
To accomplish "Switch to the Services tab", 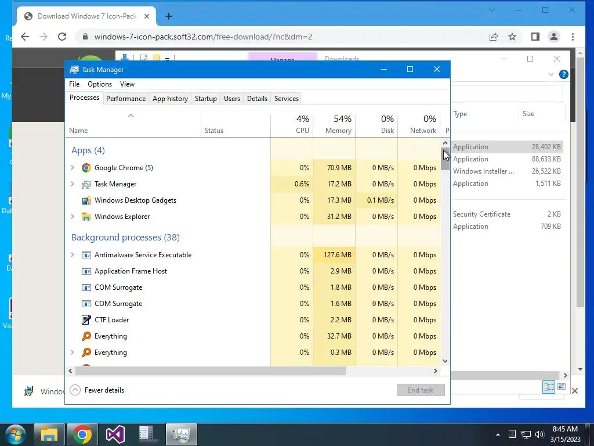I will click(x=287, y=99).
